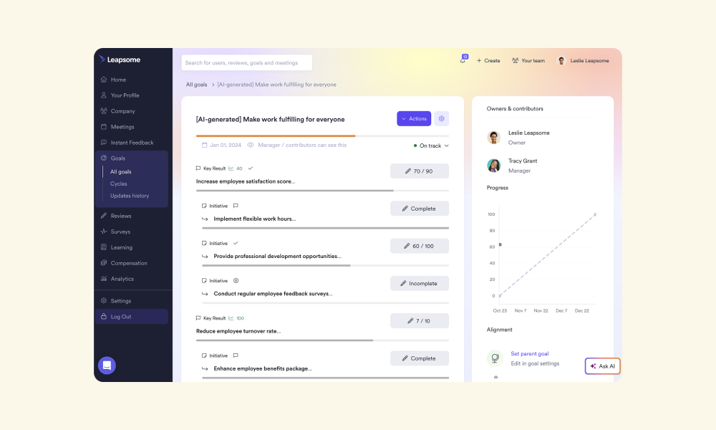Click Complete on flexible work hours

[419, 209]
